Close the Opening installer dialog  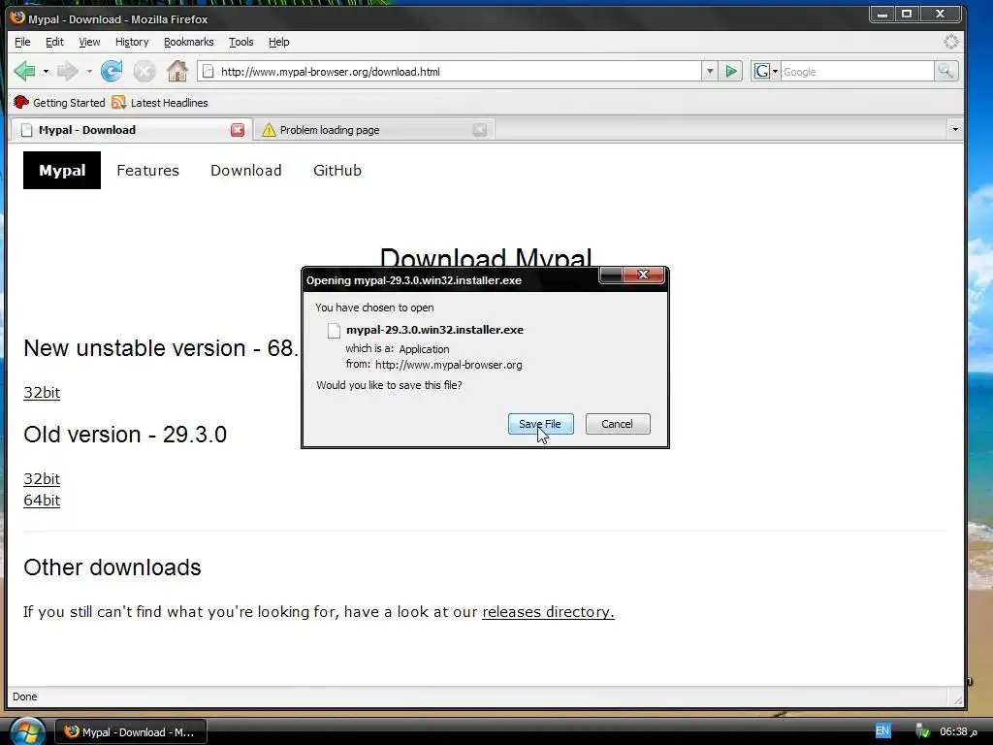point(644,275)
